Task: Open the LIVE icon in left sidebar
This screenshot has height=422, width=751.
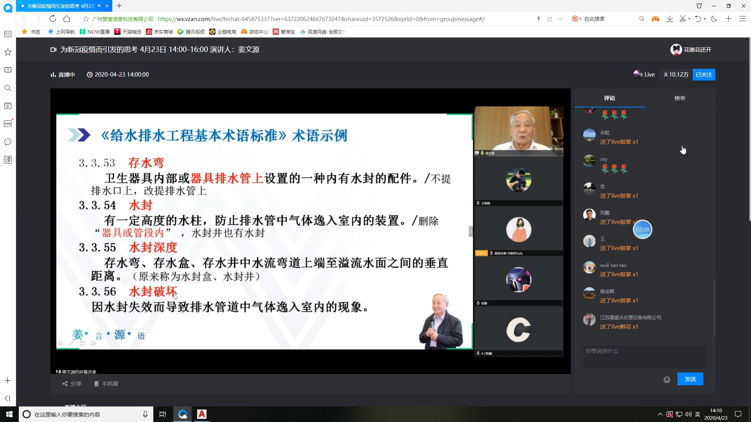Action: pyautogui.click(x=8, y=123)
